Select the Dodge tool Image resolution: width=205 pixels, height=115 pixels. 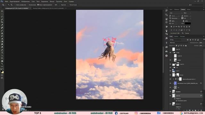pyautogui.click(x=2, y=47)
